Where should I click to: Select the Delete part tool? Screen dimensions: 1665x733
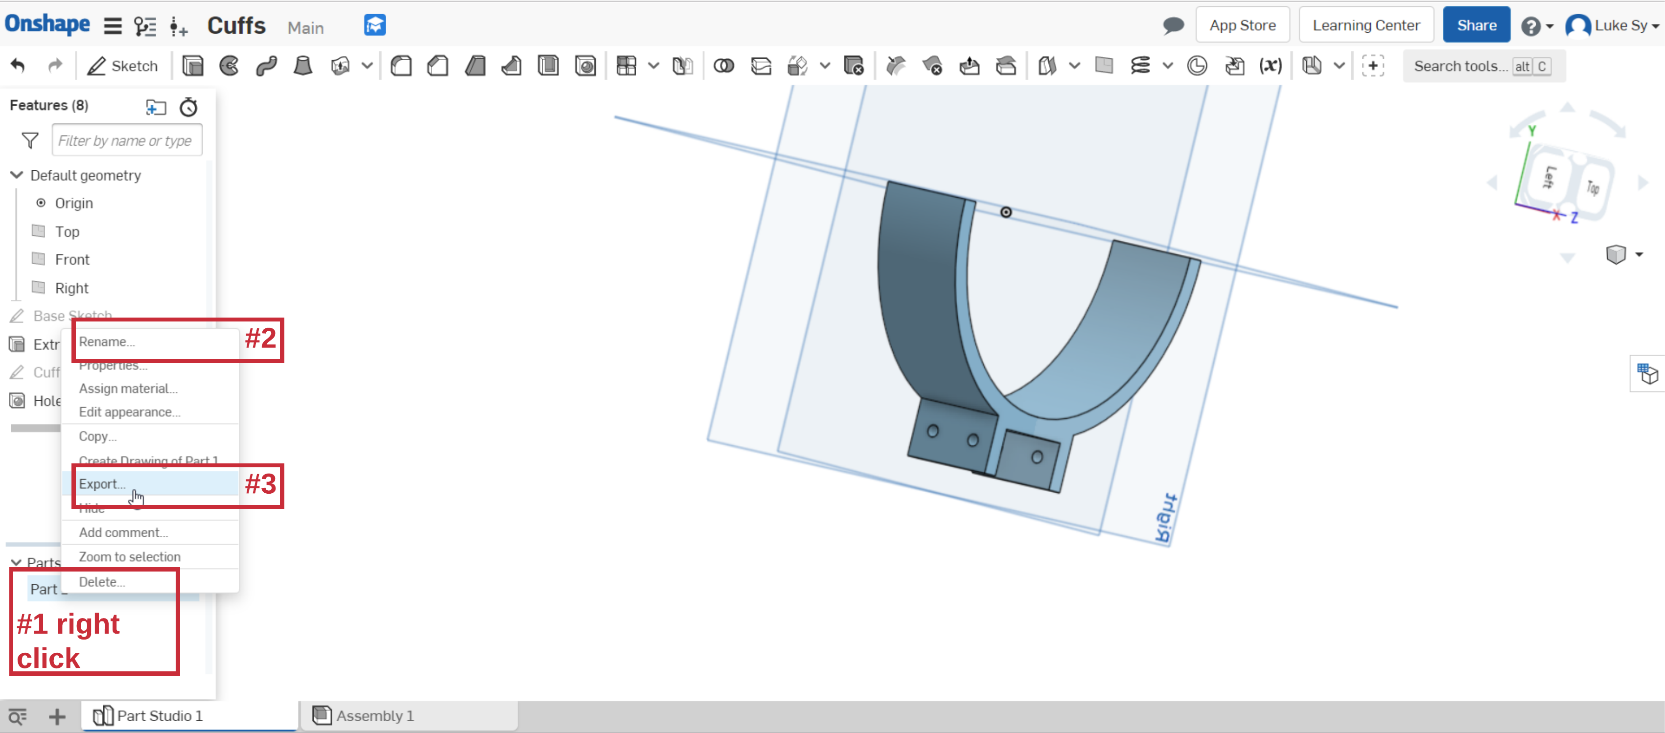pos(853,66)
